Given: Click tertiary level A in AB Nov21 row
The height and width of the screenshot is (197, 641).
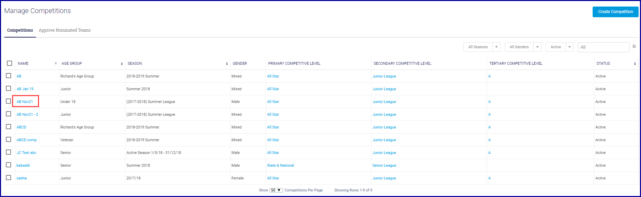Looking at the screenshot, I should click(x=489, y=102).
